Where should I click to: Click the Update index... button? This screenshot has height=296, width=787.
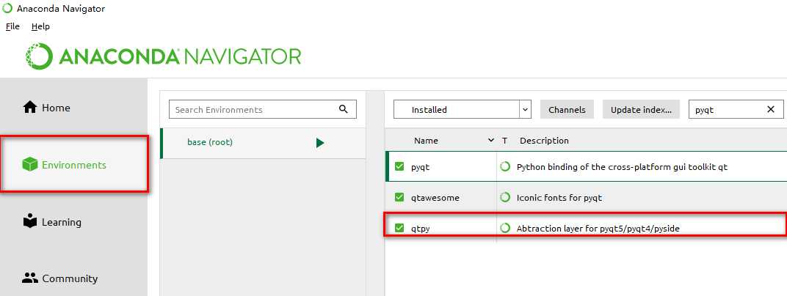(x=641, y=110)
